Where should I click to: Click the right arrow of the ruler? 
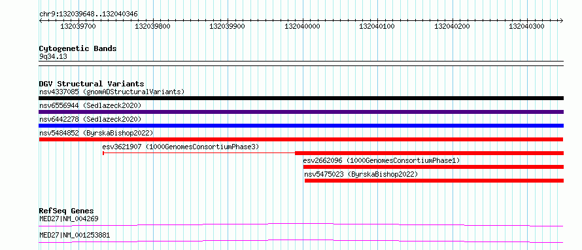[562, 20]
